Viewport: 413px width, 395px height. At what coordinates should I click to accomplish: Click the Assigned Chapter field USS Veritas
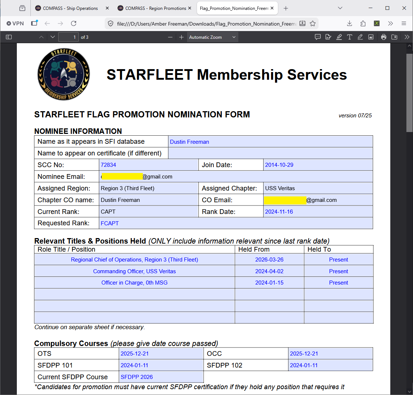318,188
